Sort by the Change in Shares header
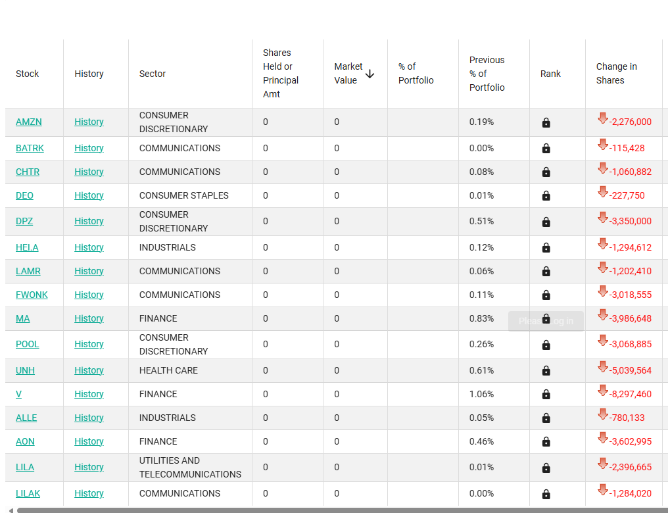Image resolution: width=668 pixels, height=513 pixels. (x=616, y=73)
